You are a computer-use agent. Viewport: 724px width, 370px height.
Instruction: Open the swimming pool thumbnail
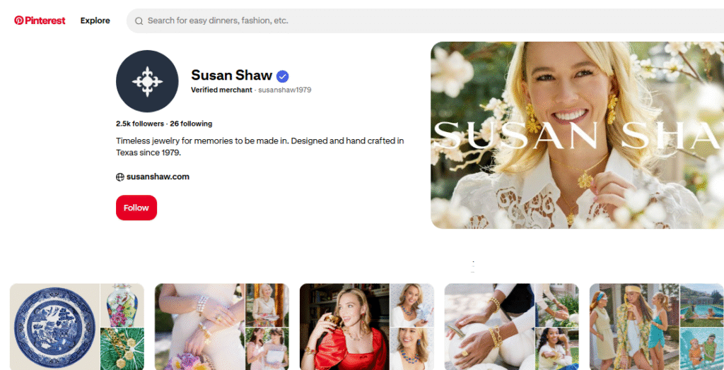[702, 305]
